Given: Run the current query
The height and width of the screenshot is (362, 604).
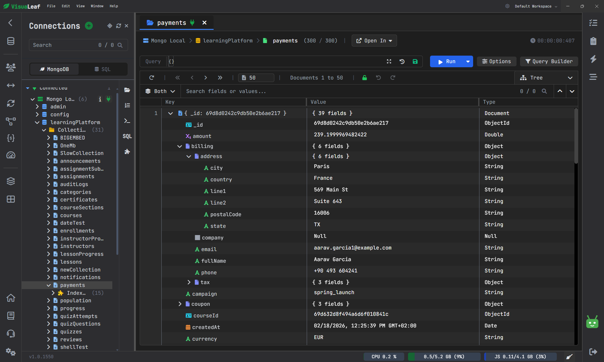Looking at the screenshot, I should [448, 61].
